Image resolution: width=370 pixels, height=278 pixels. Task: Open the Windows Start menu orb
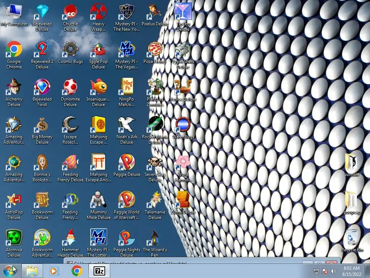pos(10,271)
